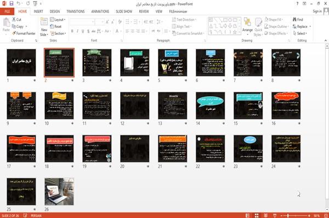Open Quick Styles gallery
The width and height of the screenshot is (329, 218).
[258, 27]
